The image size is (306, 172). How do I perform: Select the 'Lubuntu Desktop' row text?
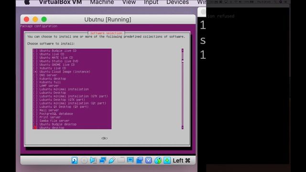tap(53, 93)
